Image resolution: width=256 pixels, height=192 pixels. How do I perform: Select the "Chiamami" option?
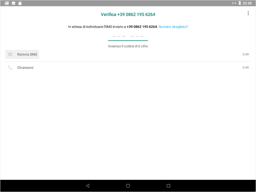click(x=25, y=68)
